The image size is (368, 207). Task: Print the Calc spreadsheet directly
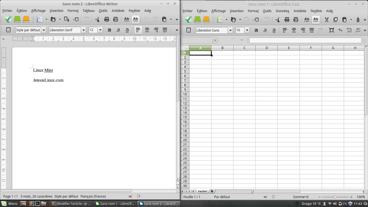click(287, 19)
